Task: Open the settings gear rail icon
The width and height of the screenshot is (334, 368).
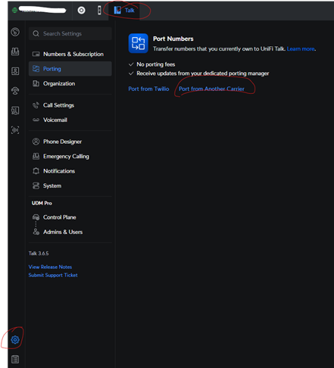Action: [15, 340]
